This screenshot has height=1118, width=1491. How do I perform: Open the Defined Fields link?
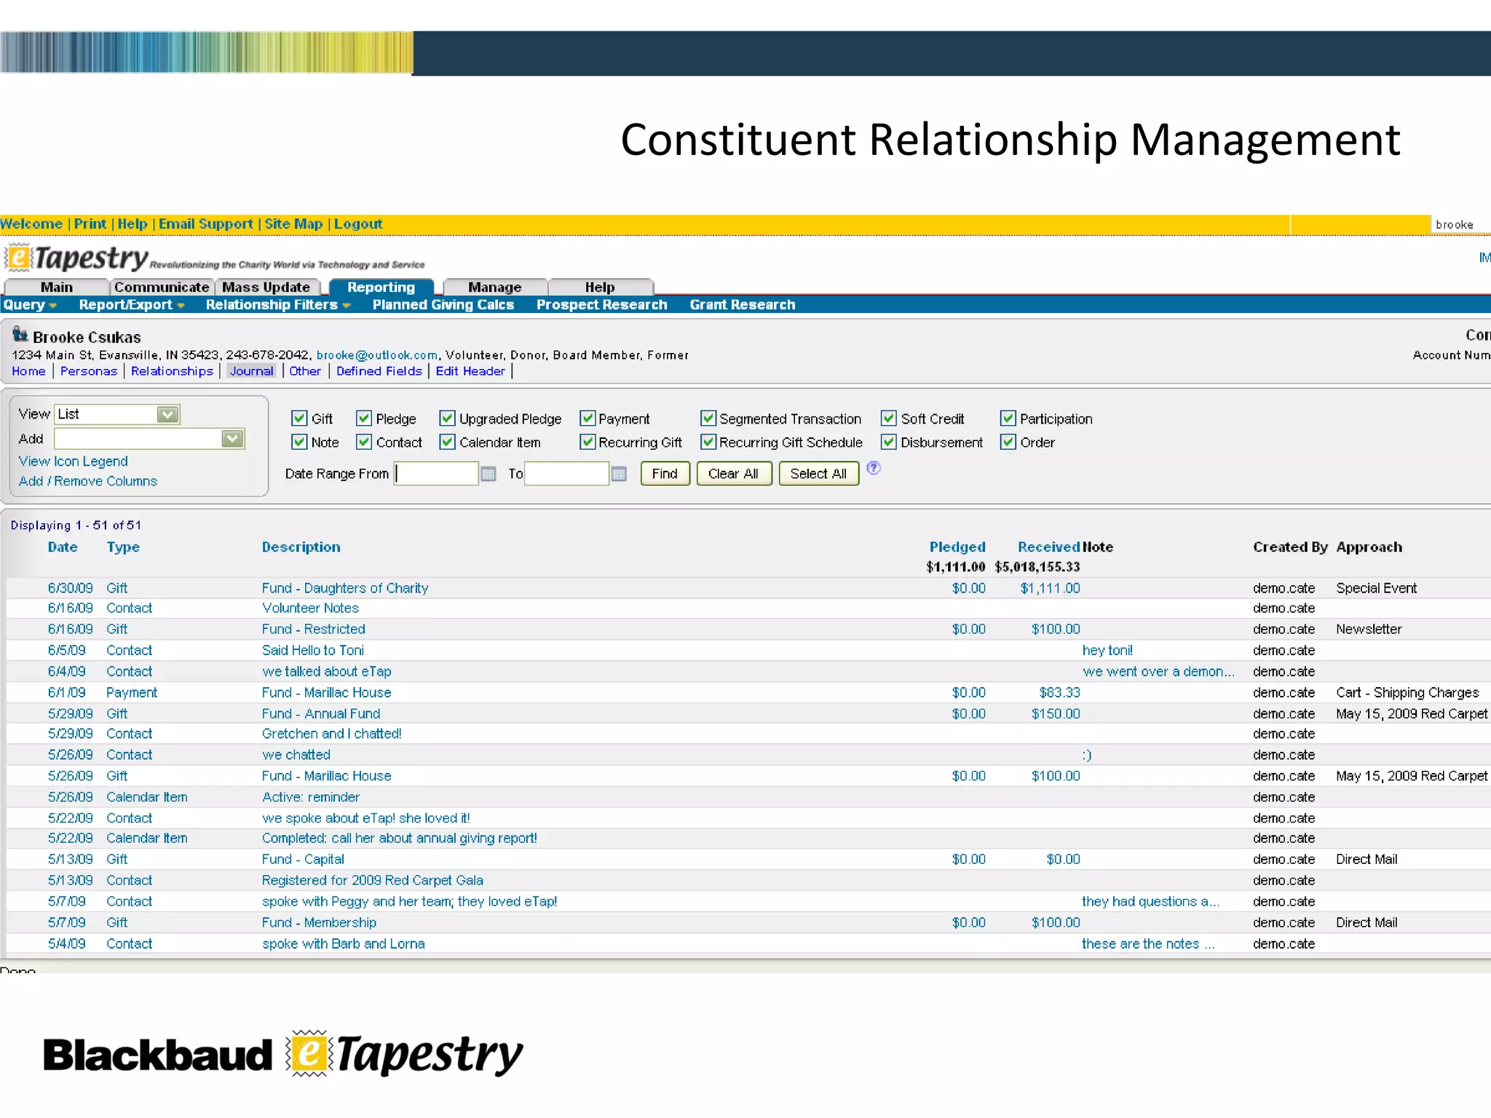point(379,371)
